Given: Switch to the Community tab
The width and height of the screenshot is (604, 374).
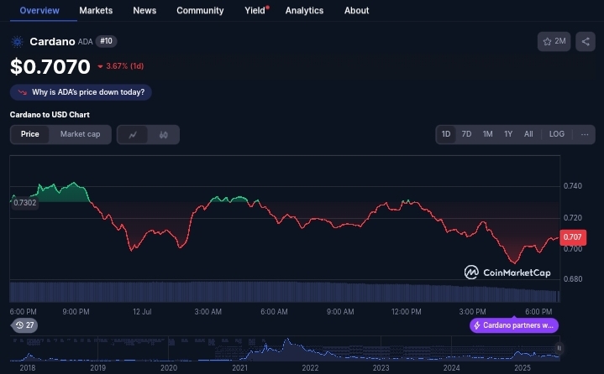Looking at the screenshot, I should (200, 10).
